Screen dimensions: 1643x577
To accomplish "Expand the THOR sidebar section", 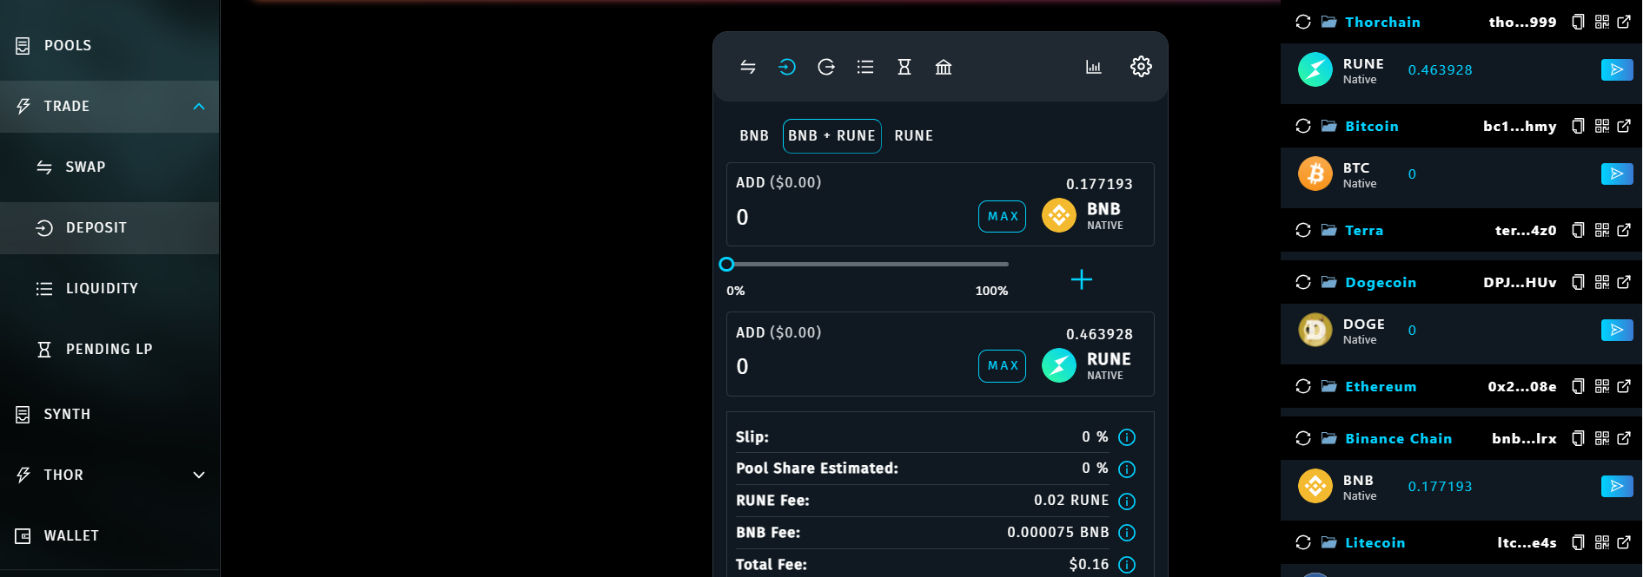I will [199, 475].
